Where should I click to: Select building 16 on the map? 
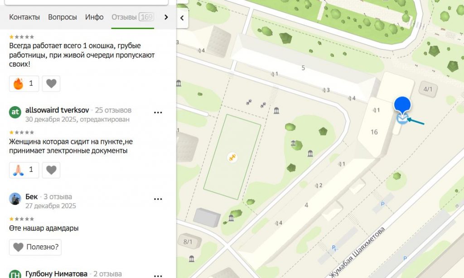374,132
